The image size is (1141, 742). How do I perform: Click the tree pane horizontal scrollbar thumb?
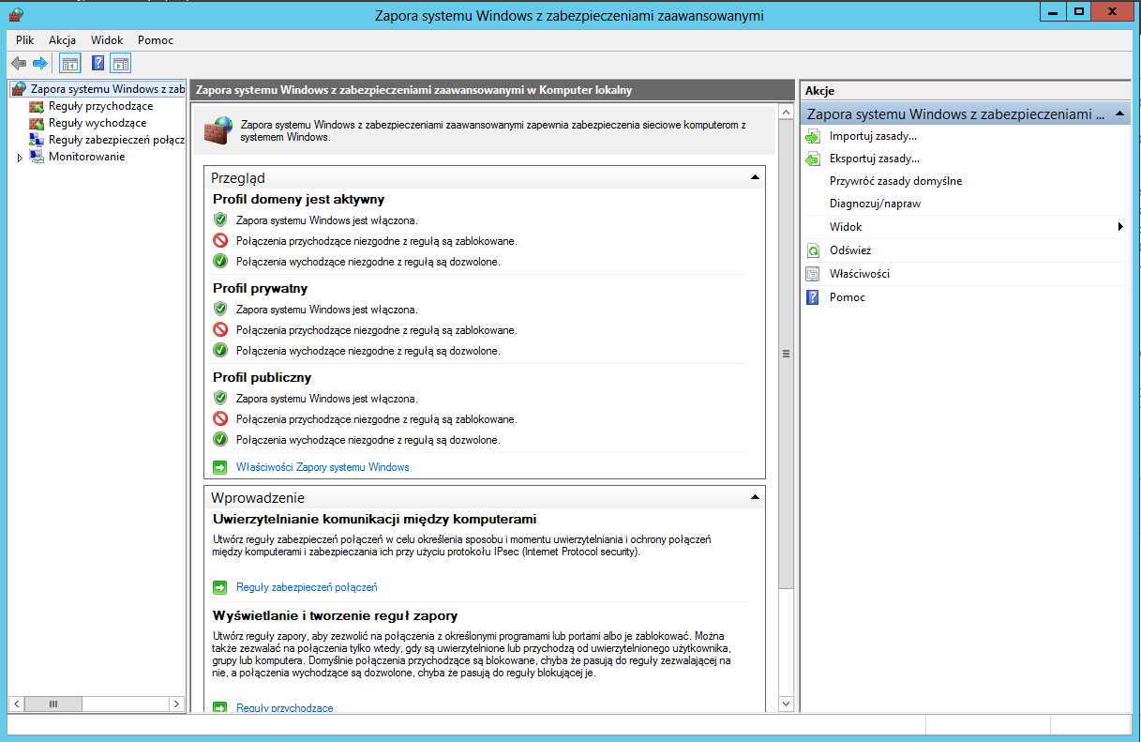(x=53, y=704)
